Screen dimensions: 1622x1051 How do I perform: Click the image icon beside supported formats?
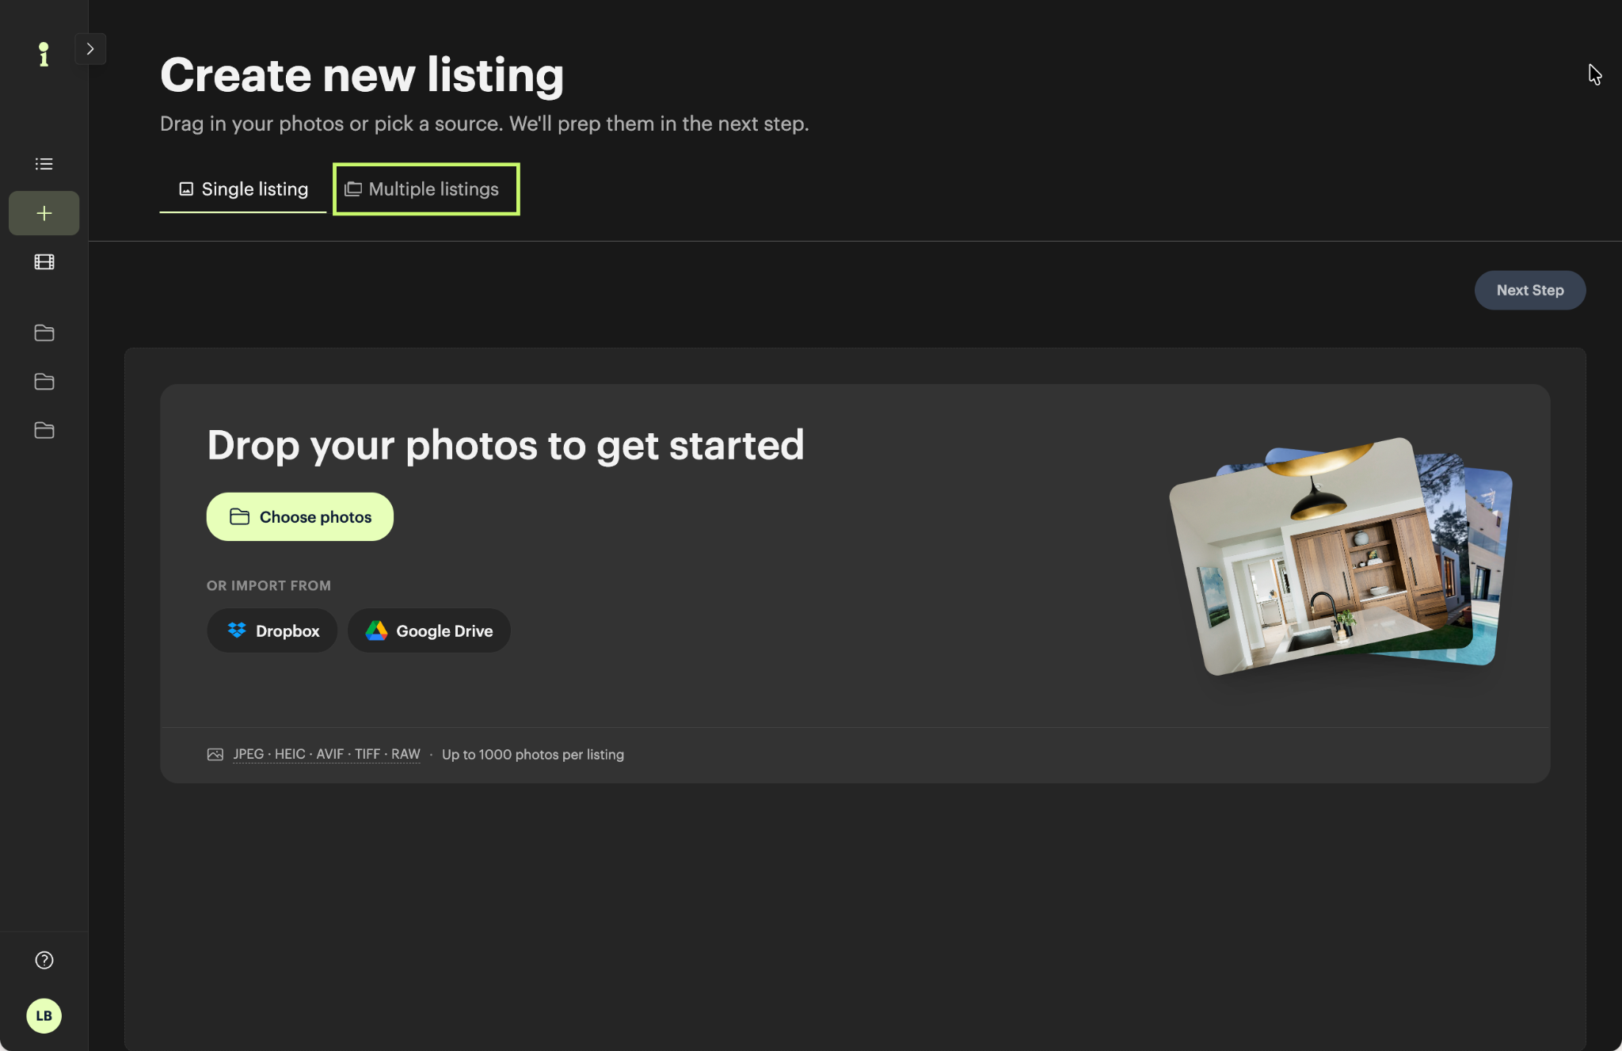click(x=215, y=755)
